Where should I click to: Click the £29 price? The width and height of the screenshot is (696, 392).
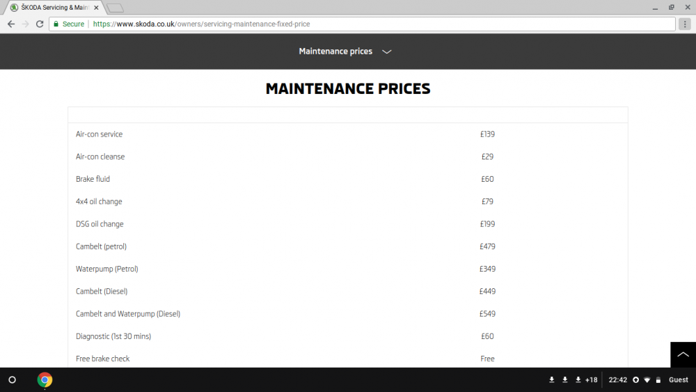(487, 157)
